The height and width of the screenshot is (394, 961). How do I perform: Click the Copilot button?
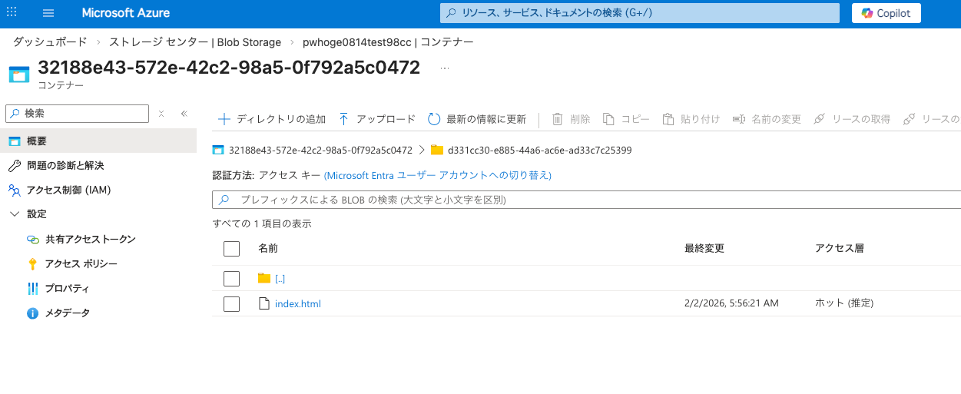coord(886,13)
